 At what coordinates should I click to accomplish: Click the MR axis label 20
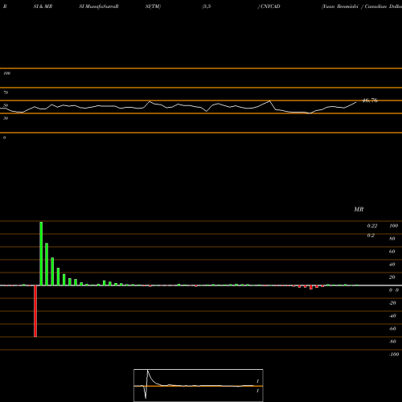pos(392,277)
